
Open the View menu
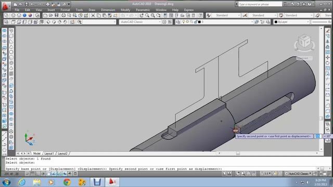(x=39, y=10)
